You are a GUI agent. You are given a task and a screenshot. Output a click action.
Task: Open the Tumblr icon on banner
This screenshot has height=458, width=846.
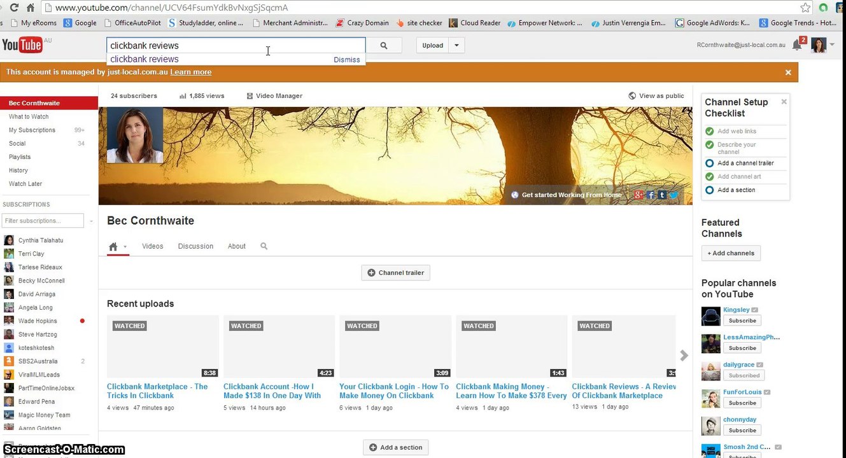[x=662, y=195]
